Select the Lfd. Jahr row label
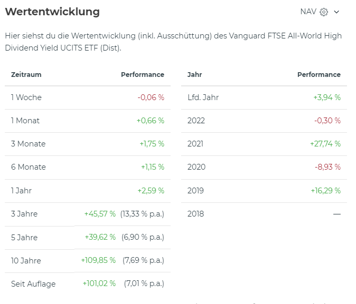 pos(203,97)
